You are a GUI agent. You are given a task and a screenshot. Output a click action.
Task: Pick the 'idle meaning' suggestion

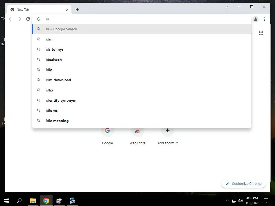[x=142, y=121]
